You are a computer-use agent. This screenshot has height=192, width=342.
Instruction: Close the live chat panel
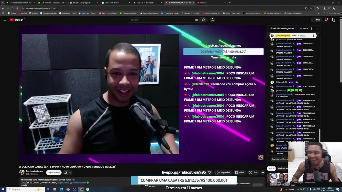coord(317,29)
